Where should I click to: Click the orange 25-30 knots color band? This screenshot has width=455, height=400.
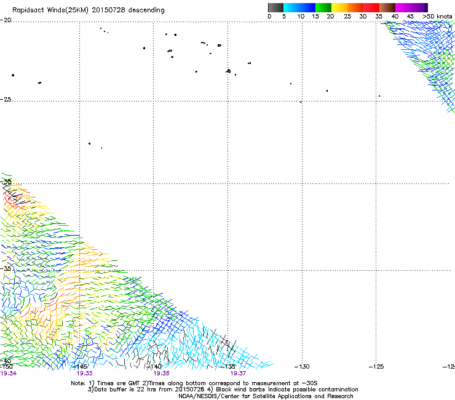[355, 7]
